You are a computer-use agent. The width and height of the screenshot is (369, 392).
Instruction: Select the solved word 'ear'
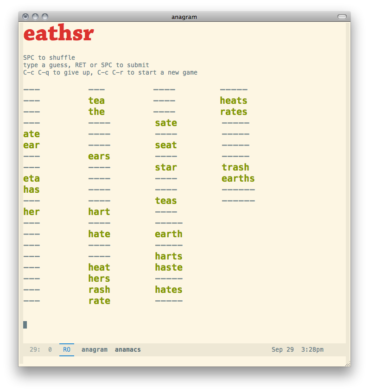click(32, 145)
